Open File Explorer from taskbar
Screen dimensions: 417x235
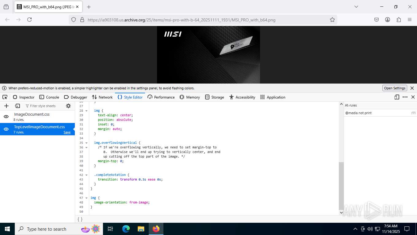(141, 229)
